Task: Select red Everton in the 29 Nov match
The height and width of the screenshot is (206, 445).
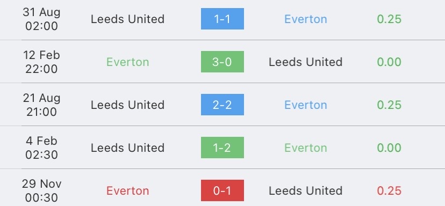Action: pos(127,190)
